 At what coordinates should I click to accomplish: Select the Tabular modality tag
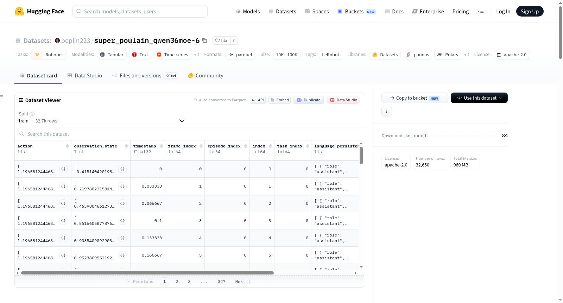point(112,55)
